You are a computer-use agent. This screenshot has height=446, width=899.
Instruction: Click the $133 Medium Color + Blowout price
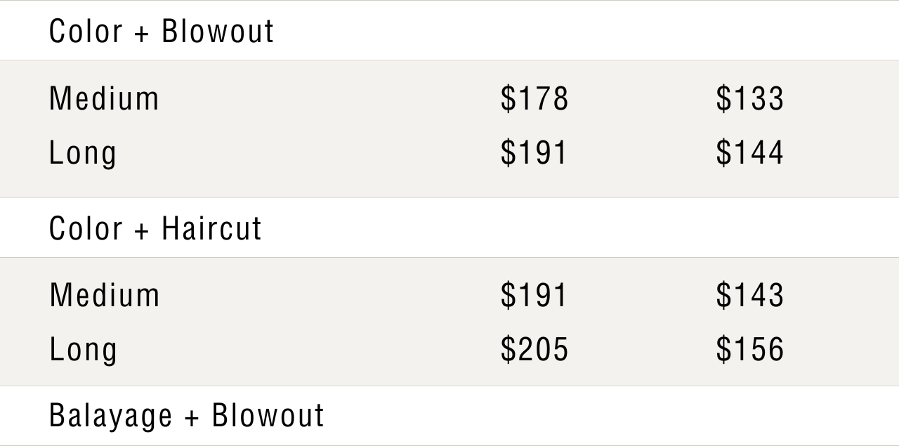point(749,98)
